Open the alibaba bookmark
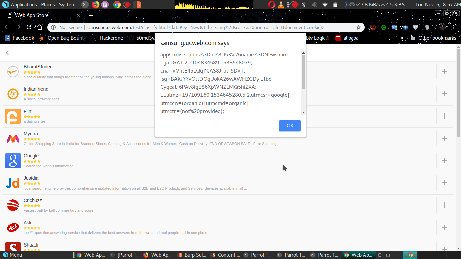The width and height of the screenshot is (461, 259). click(x=347, y=38)
